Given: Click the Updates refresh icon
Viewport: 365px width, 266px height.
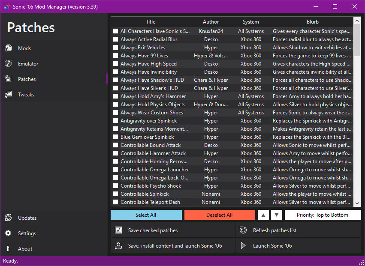Looking at the screenshot, I should point(8,218).
